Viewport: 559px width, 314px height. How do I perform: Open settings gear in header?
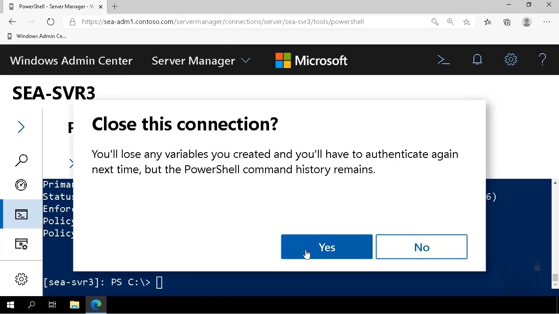(x=511, y=60)
